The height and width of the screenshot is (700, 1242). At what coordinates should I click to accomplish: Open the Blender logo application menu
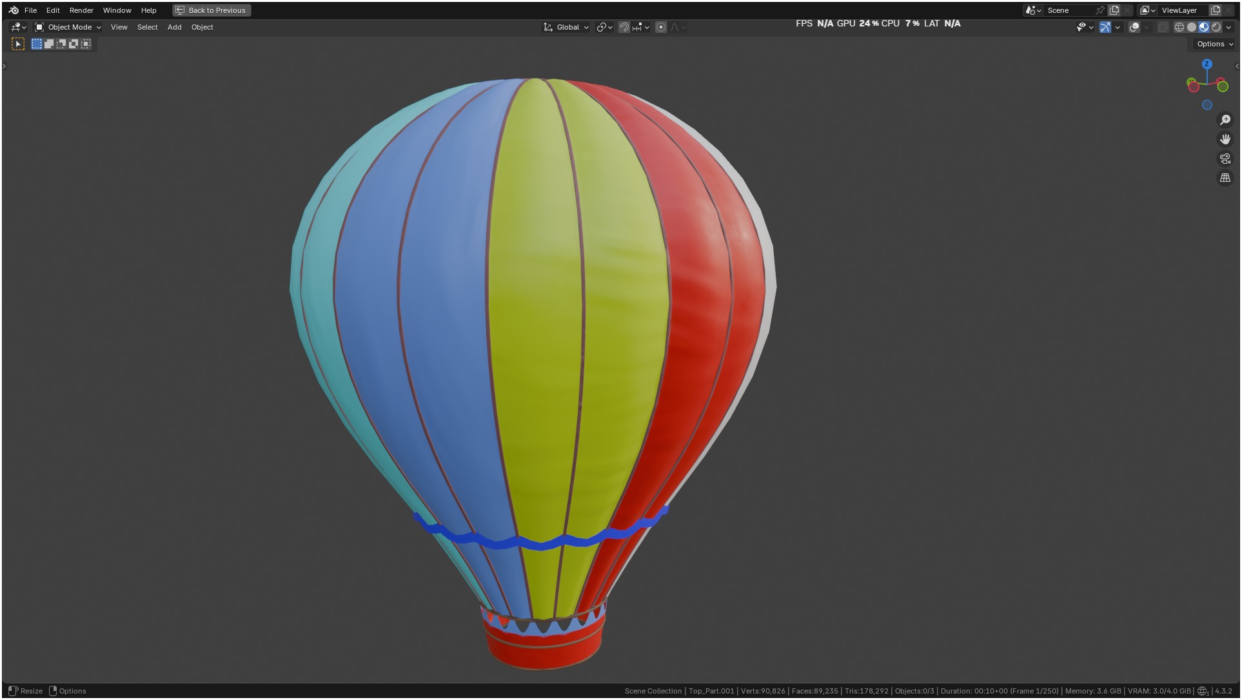click(x=14, y=10)
